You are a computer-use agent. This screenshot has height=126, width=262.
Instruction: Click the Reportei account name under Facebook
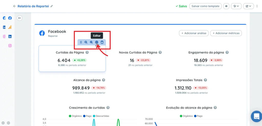[53, 36]
